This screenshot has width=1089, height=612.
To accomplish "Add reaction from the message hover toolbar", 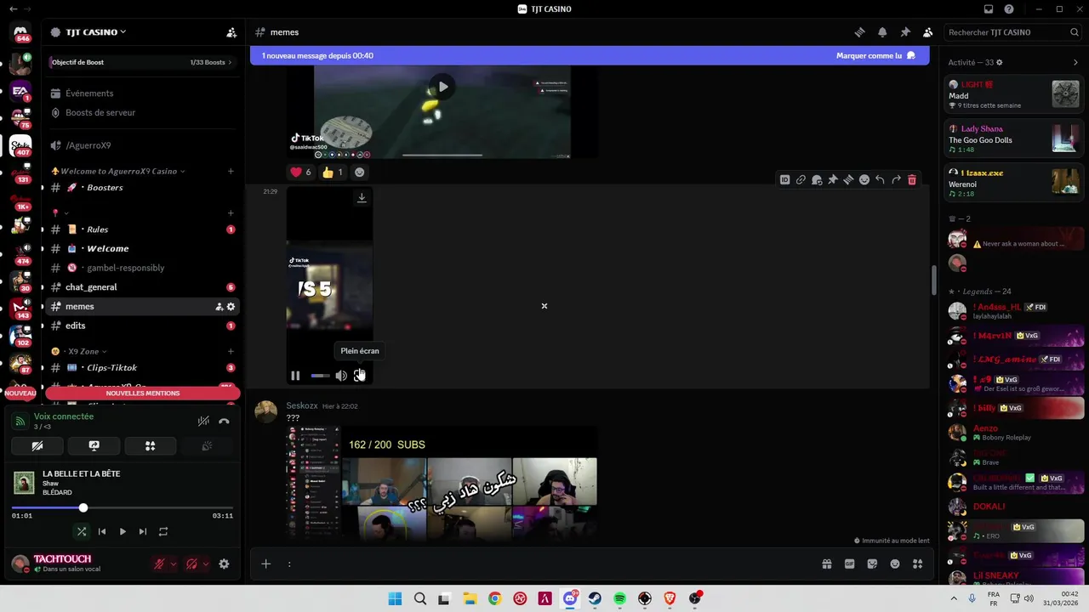I will tap(864, 180).
